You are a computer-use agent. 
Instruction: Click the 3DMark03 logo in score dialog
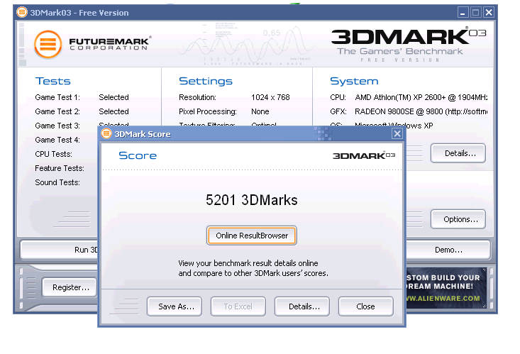[364, 155]
